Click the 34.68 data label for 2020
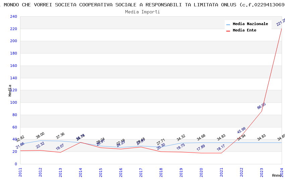The height and width of the screenshot is (184, 285). pos(201,137)
